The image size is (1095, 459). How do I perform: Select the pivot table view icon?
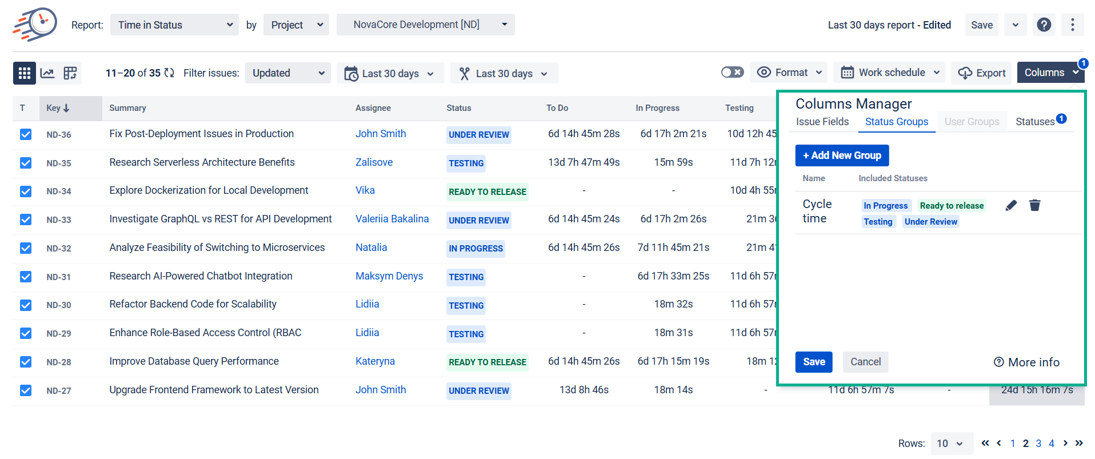(70, 73)
